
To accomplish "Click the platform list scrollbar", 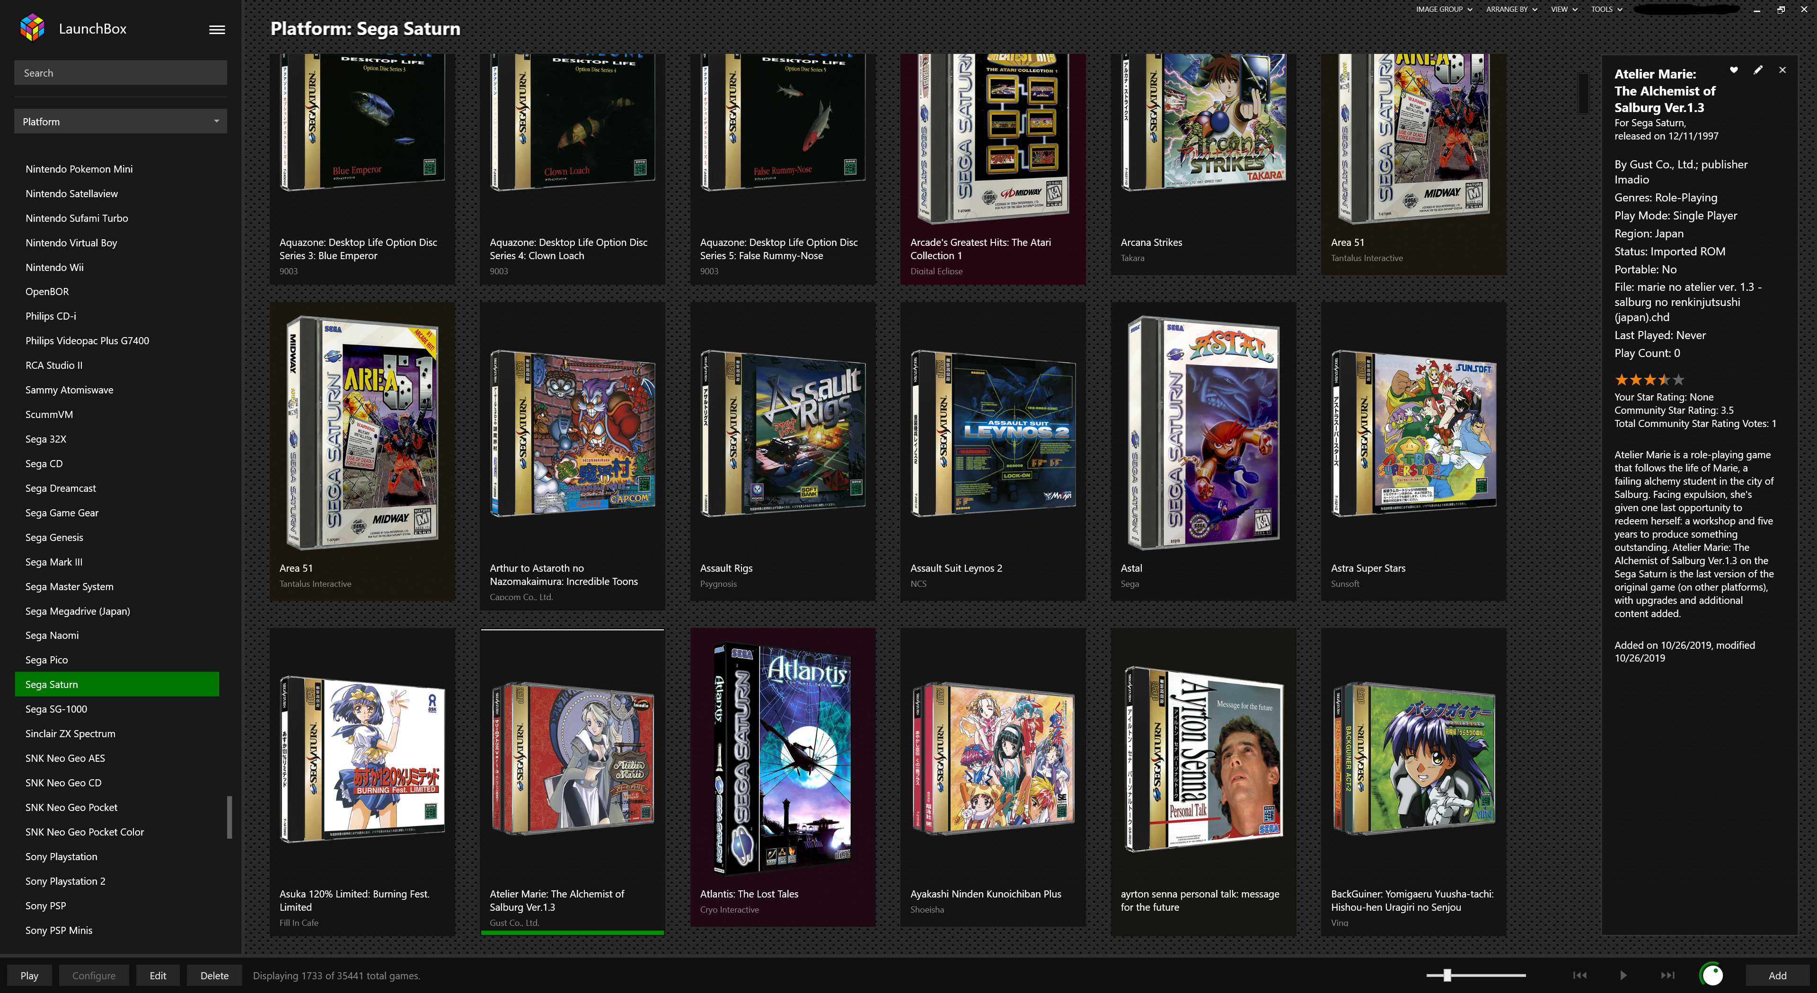I will pyautogui.click(x=229, y=817).
